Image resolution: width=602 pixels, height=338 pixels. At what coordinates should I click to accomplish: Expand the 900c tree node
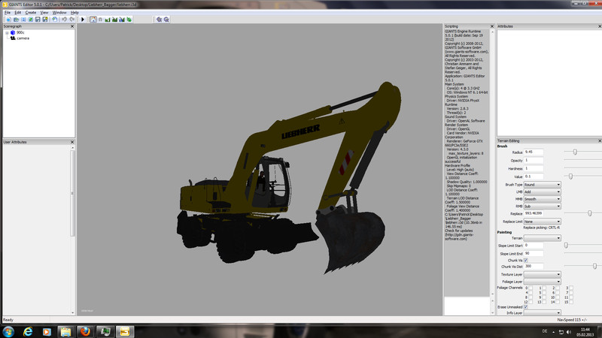(x=7, y=33)
